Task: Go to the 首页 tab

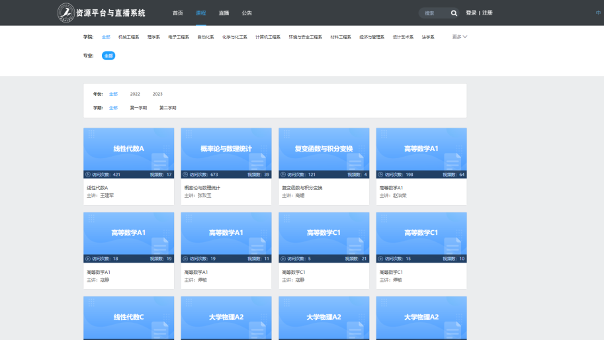Action: pos(177,13)
